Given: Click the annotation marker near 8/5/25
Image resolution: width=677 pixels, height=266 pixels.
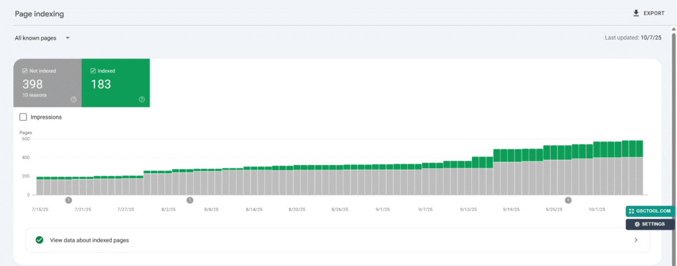Looking at the screenshot, I should click(190, 200).
